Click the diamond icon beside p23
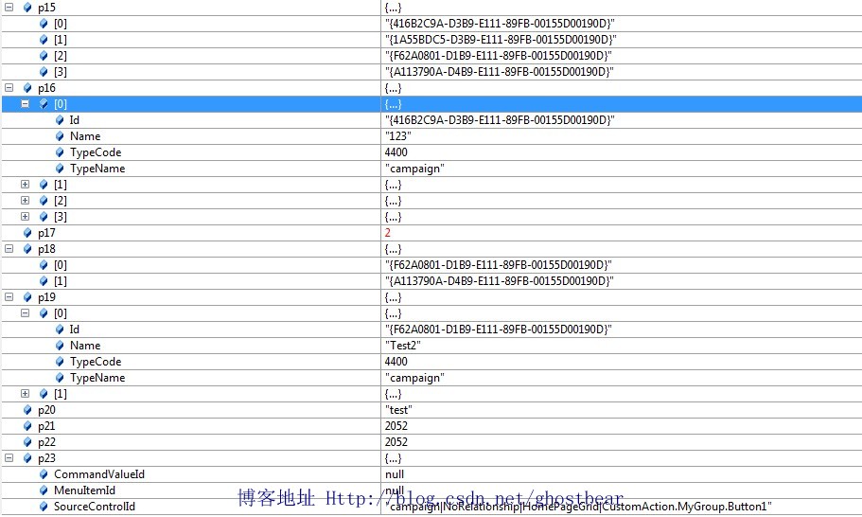This screenshot has width=862, height=517. click(27, 458)
